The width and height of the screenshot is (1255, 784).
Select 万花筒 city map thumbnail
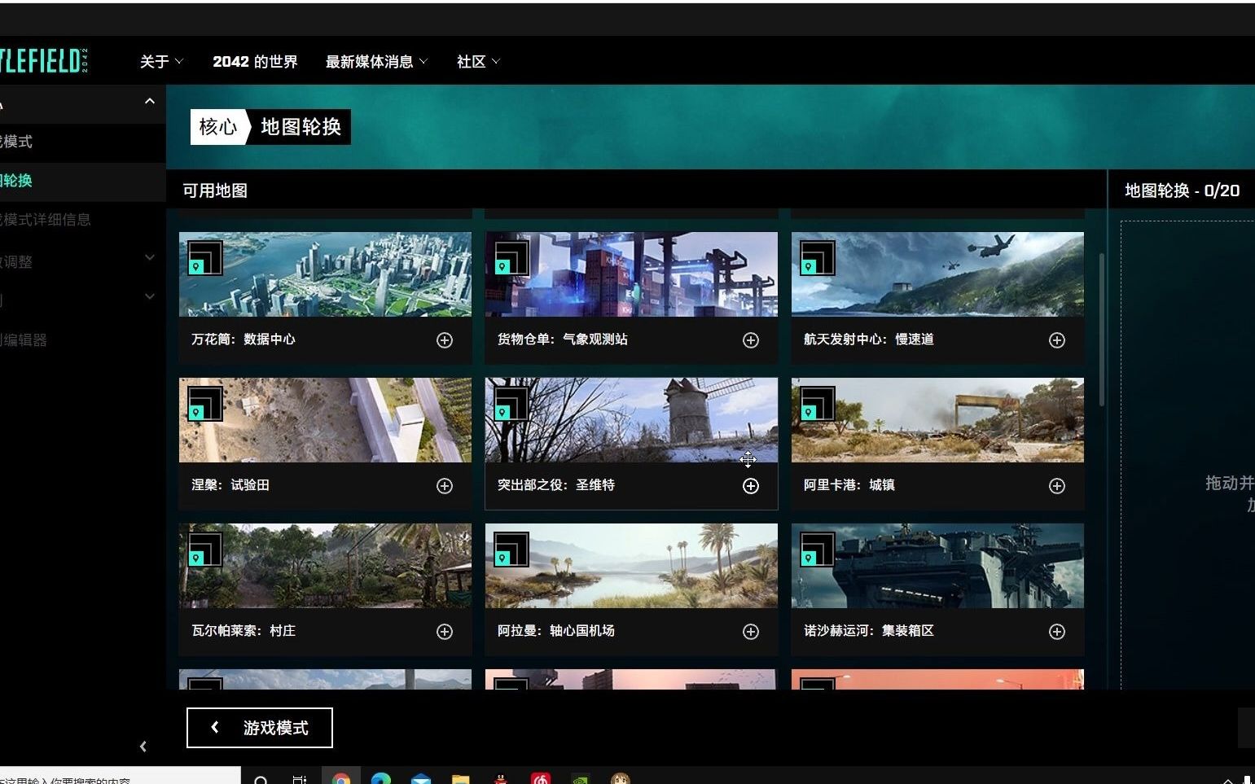(x=325, y=274)
